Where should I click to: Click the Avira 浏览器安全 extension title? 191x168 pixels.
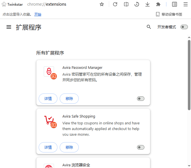pyautogui.click(x=76, y=165)
